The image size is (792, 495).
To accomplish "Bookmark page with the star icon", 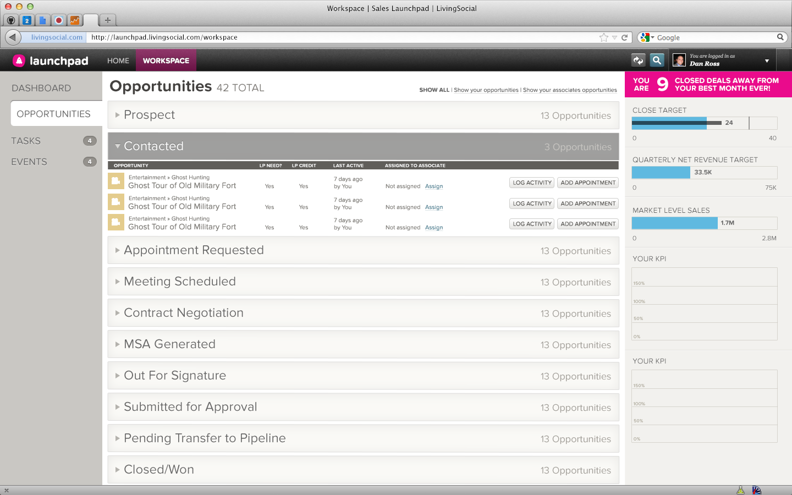I will (x=604, y=37).
